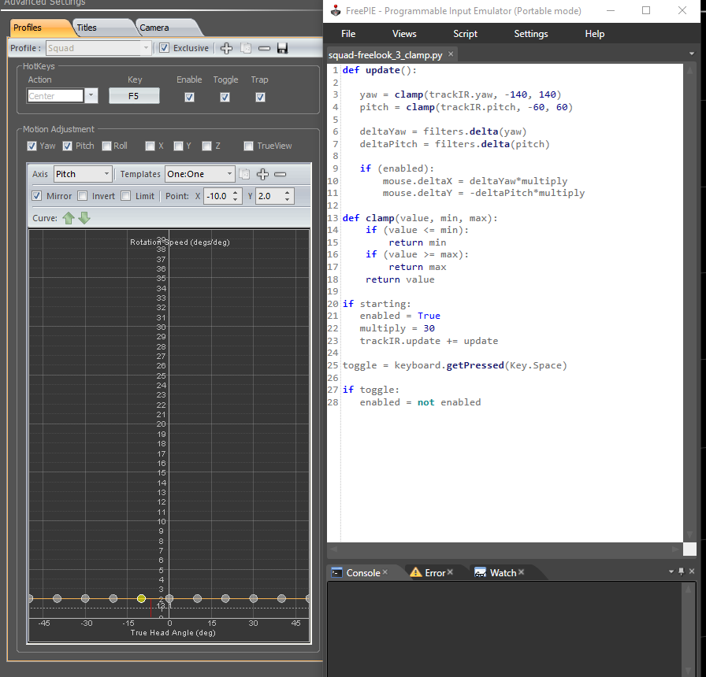Open the Script menu in FreePIE
The height and width of the screenshot is (677, 706).
click(465, 34)
